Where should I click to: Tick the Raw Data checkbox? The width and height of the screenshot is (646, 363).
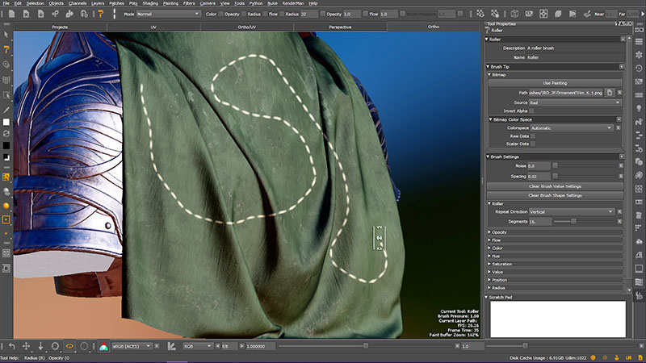(533, 136)
